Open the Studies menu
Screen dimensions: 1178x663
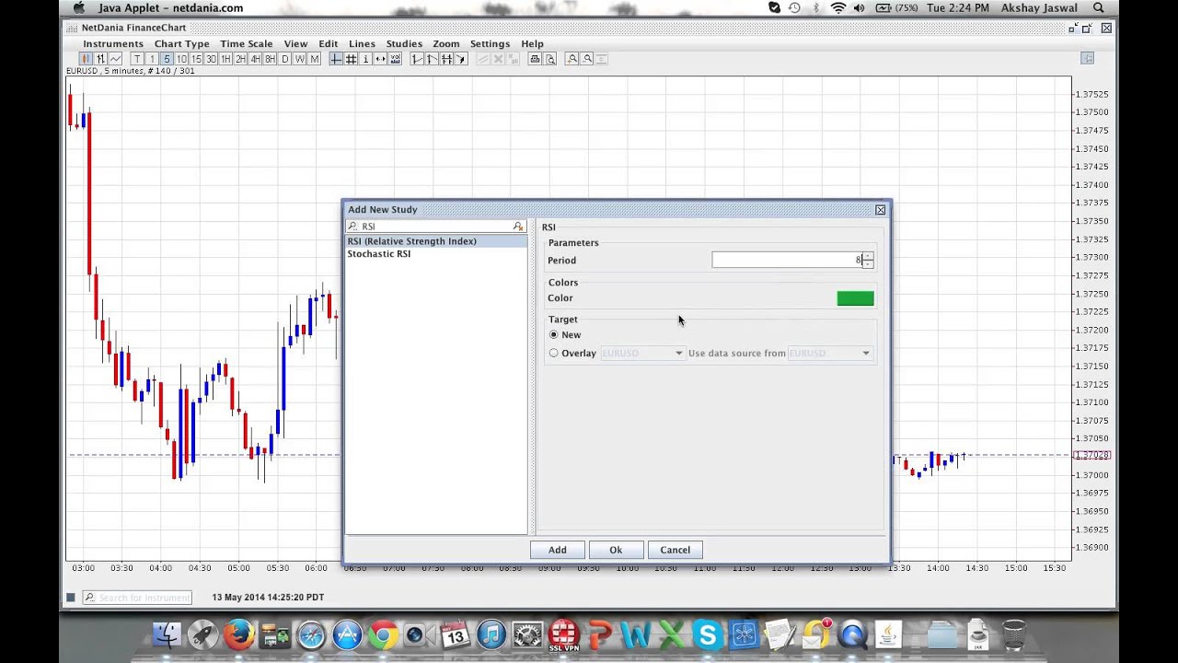(404, 43)
